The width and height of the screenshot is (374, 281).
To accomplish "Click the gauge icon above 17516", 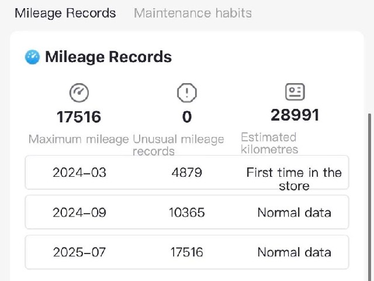I will tap(79, 92).
